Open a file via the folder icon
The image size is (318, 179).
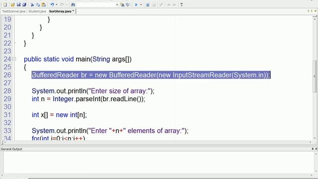click(x=12, y=4)
